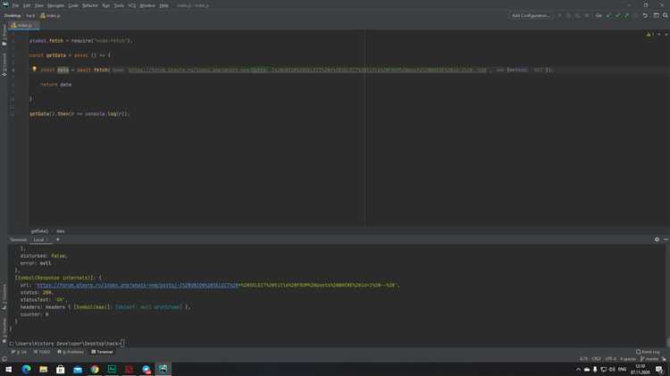The height and width of the screenshot is (376, 670).
Task: Open Microsoft Edge from the taskbar
Action: point(26,369)
